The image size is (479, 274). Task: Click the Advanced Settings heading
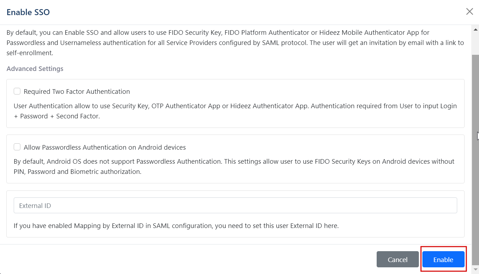(35, 68)
